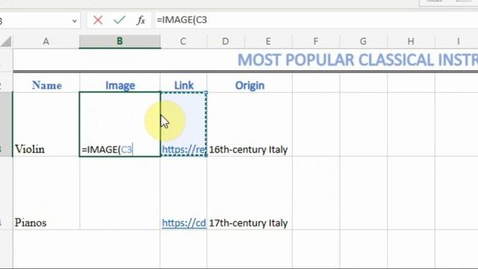Select column D header
The width and height of the screenshot is (478, 269).
[226, 42]
